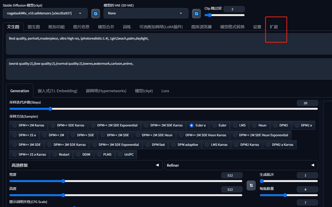The height and width of the screenshot is (207, 332).
Task: Open the 训练 tab
Action: 127,27
